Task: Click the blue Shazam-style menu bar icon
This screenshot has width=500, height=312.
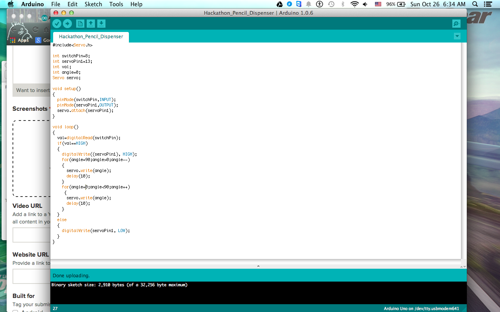Action: (x=289, y=4)
